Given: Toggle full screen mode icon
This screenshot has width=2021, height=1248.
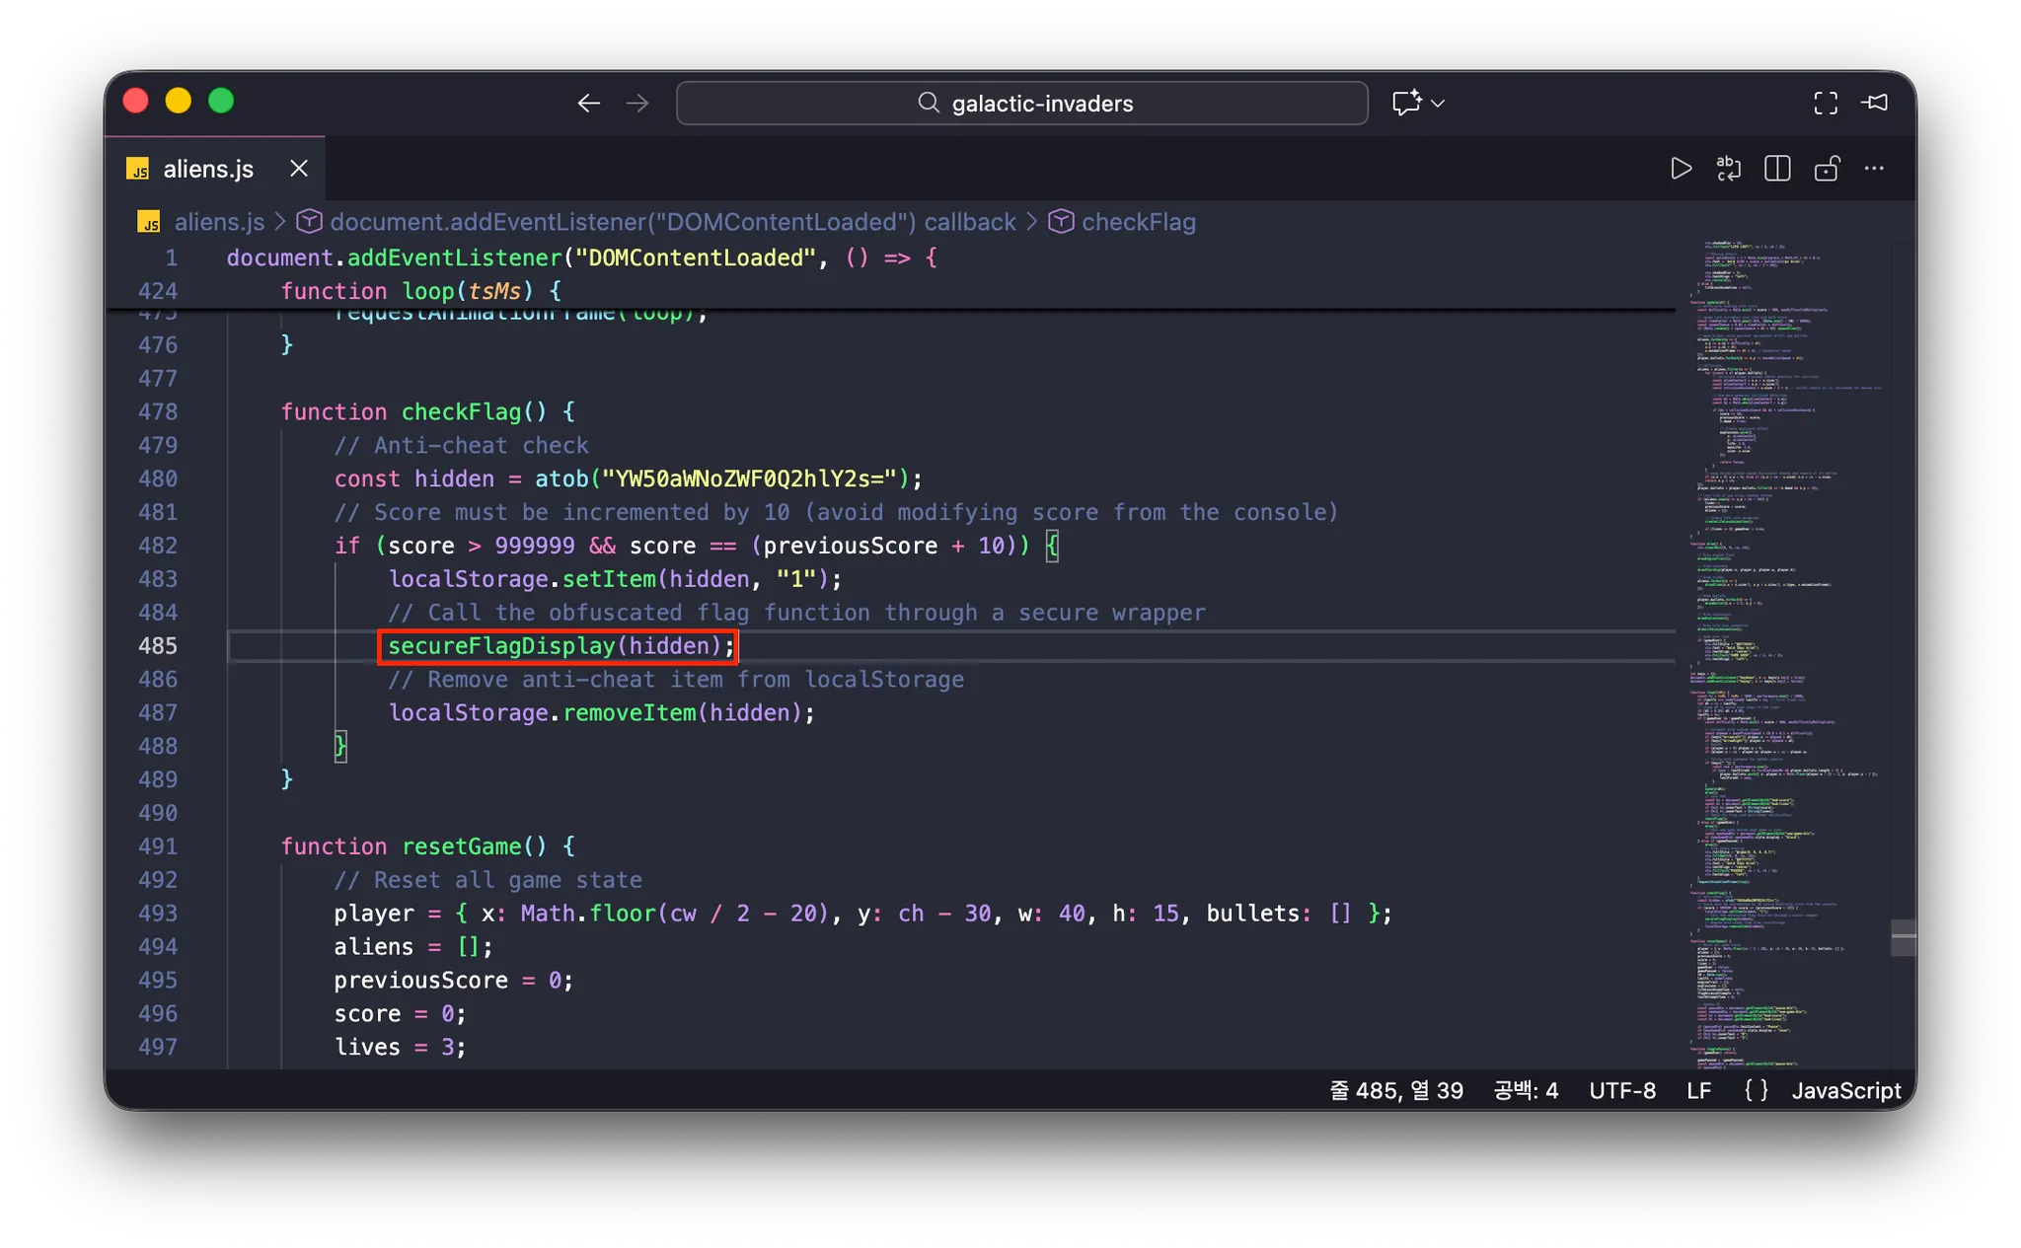Looking at the screenshot, I should 1826,103.
